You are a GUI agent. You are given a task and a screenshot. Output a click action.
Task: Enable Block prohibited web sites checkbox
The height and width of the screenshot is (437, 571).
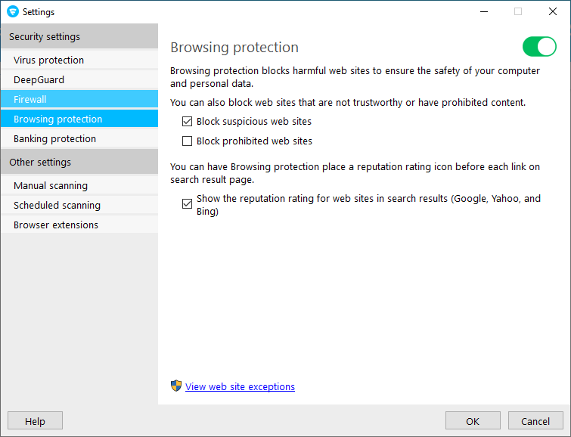click(x=188, y=141)
